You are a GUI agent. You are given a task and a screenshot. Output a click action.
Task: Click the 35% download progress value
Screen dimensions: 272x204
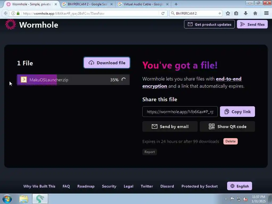[x=114, y=80]
